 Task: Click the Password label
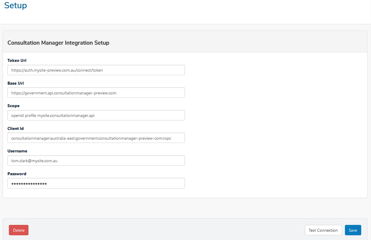[x=17, y=174]
